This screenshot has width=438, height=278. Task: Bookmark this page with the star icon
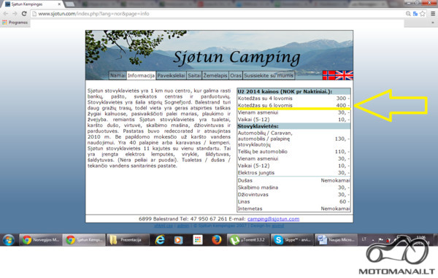423,14
